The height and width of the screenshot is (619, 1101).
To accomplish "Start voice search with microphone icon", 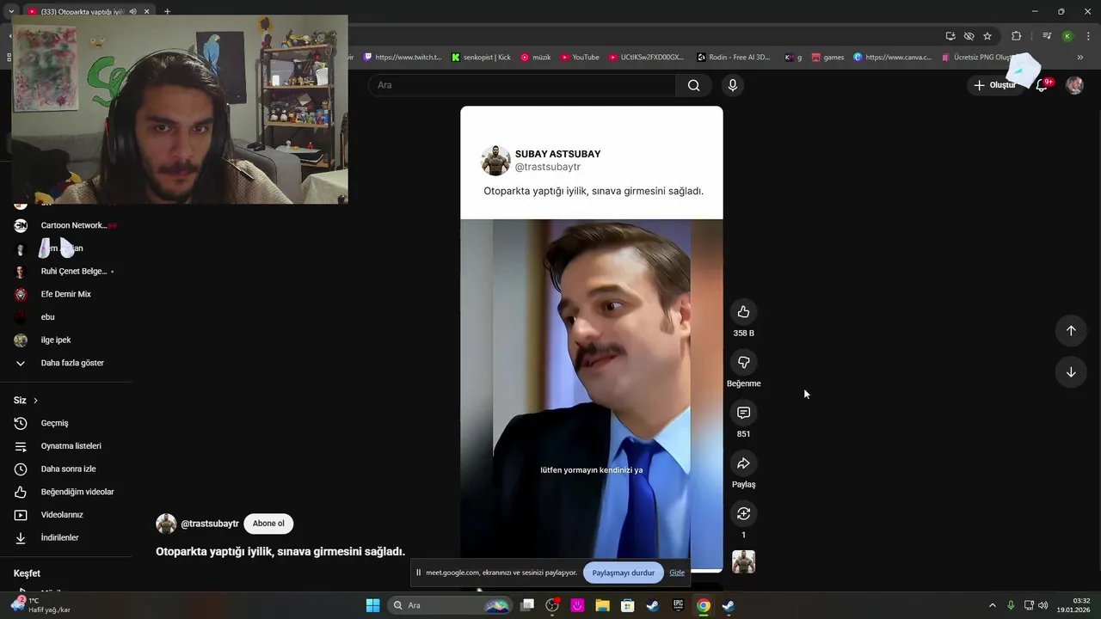I will pos(732,85).
